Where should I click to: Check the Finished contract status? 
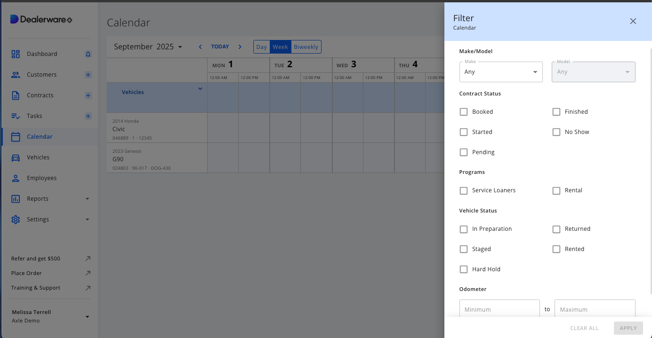[556, 112]
